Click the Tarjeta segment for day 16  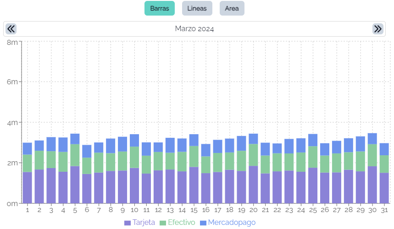pos(206,188)
